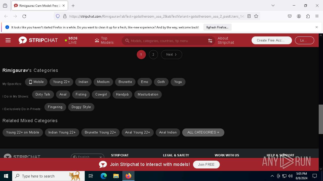Open Windows Start menu

click(6, 176)
